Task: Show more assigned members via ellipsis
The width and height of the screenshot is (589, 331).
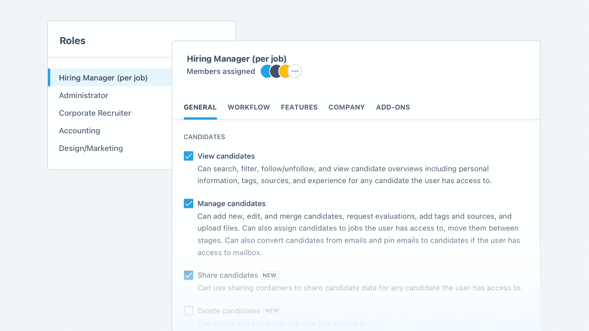Action: coord(295,71)
